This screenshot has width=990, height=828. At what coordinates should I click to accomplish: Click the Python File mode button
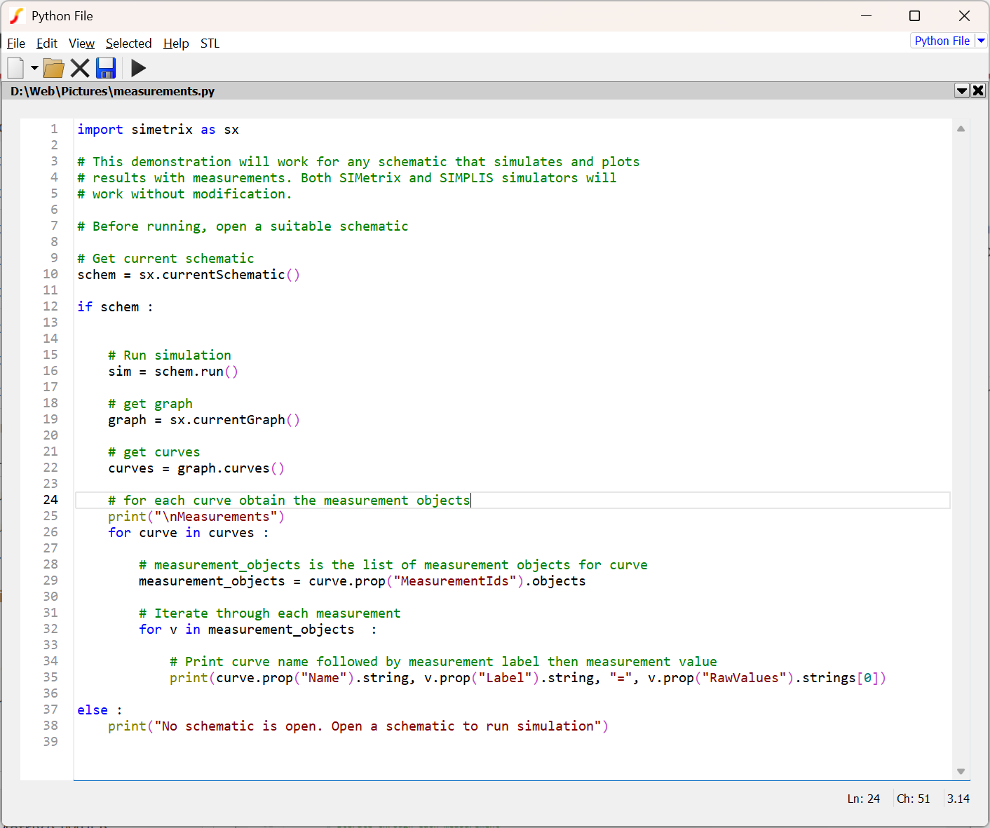[942, 41]
